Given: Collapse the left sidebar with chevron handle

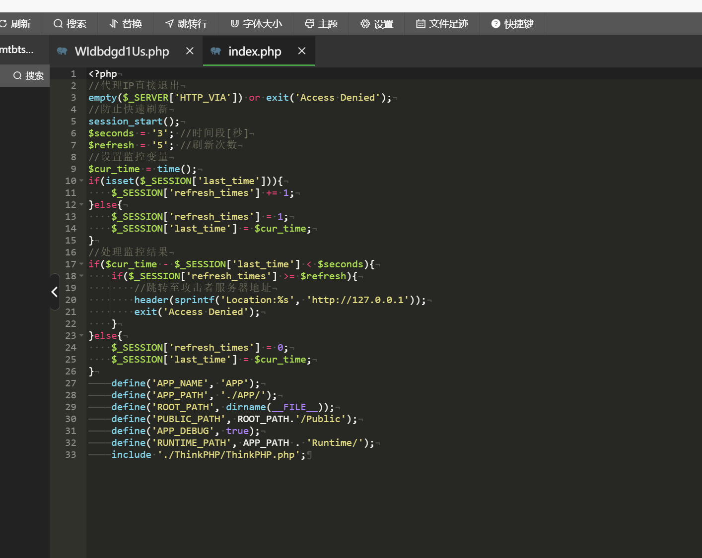Looking at the screenshot, I should tap(55, 292).
